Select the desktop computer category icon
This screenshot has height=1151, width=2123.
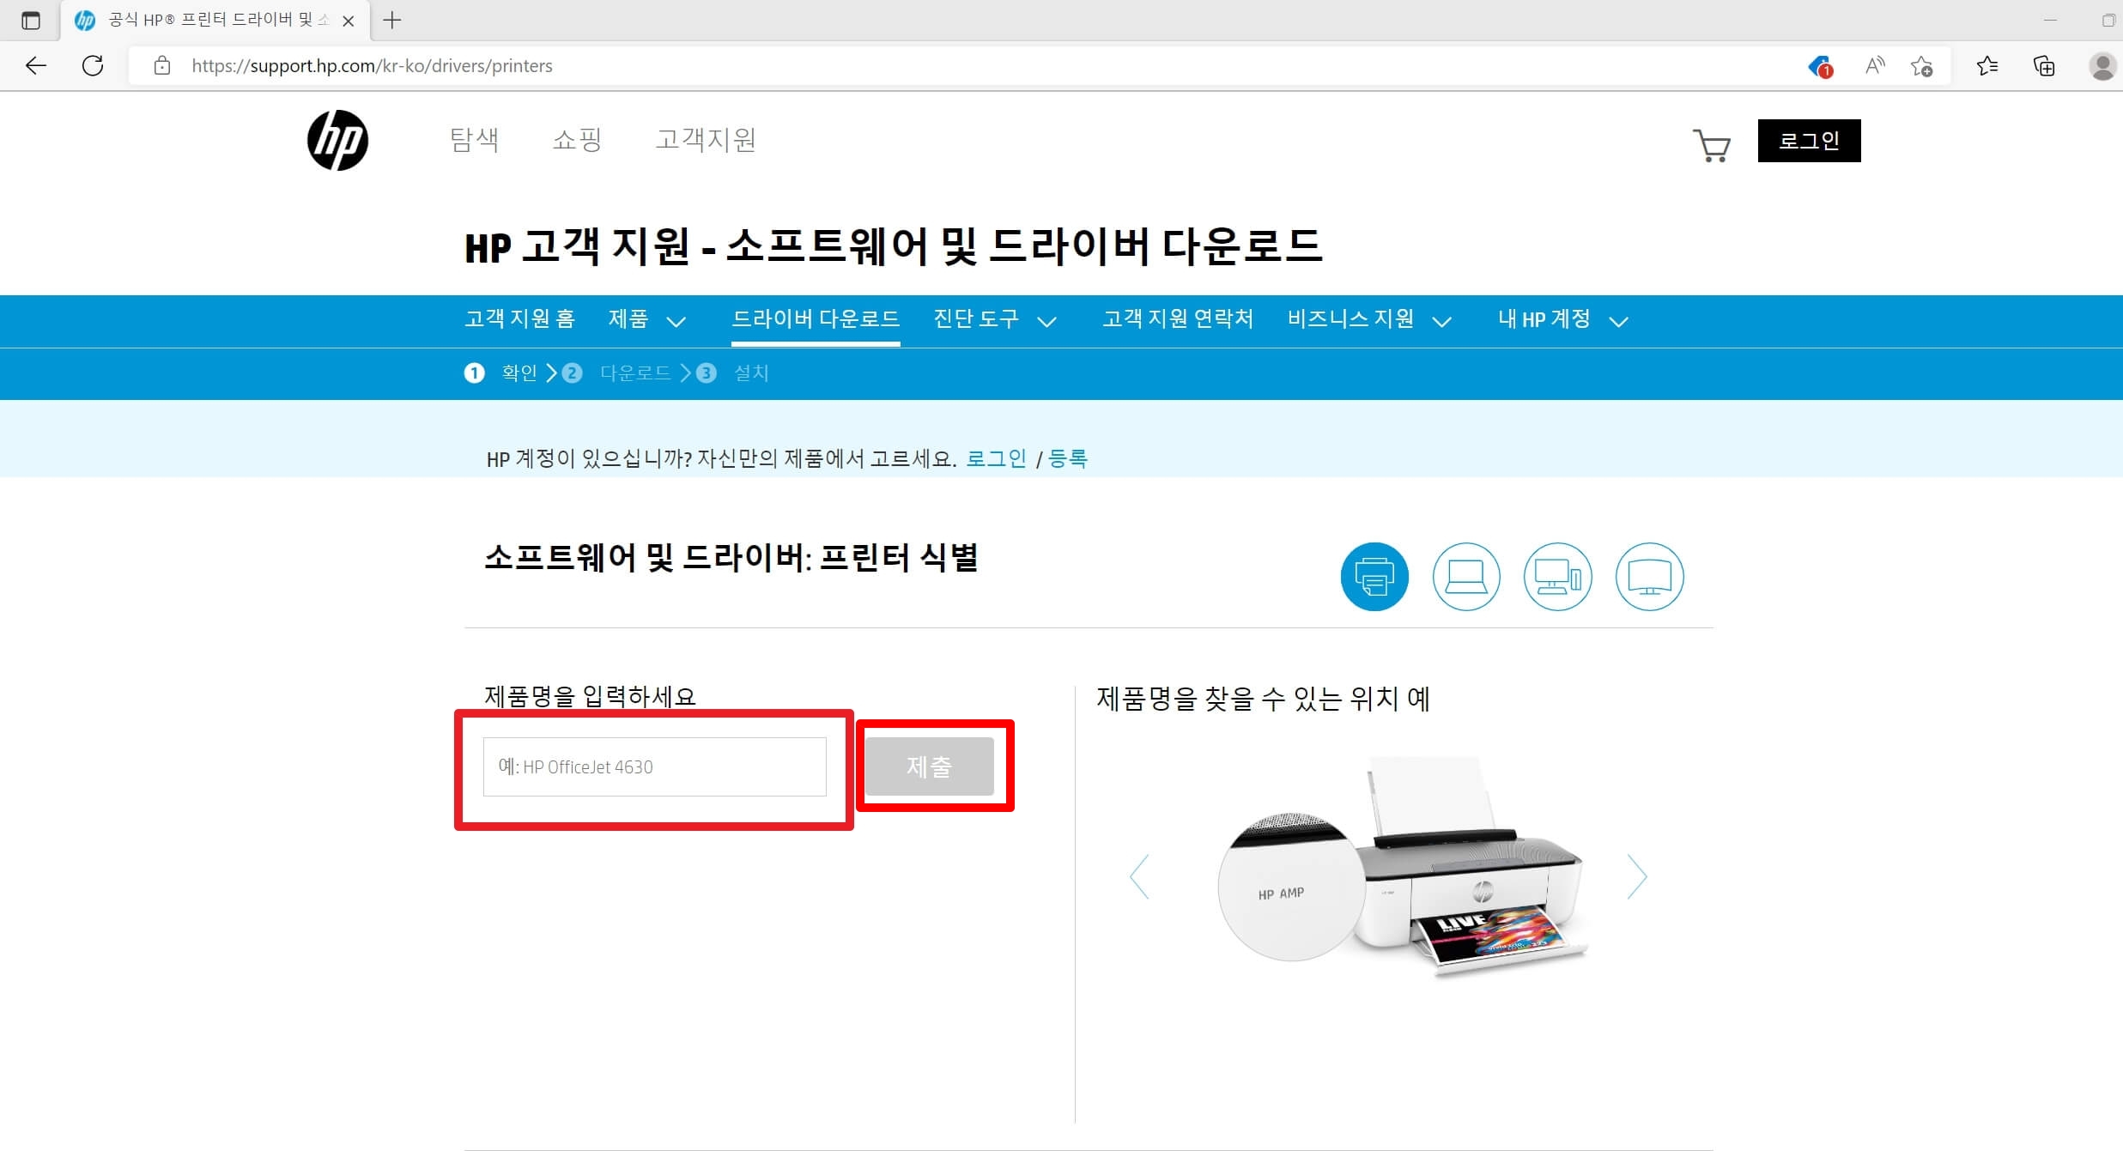[1557, 576]
